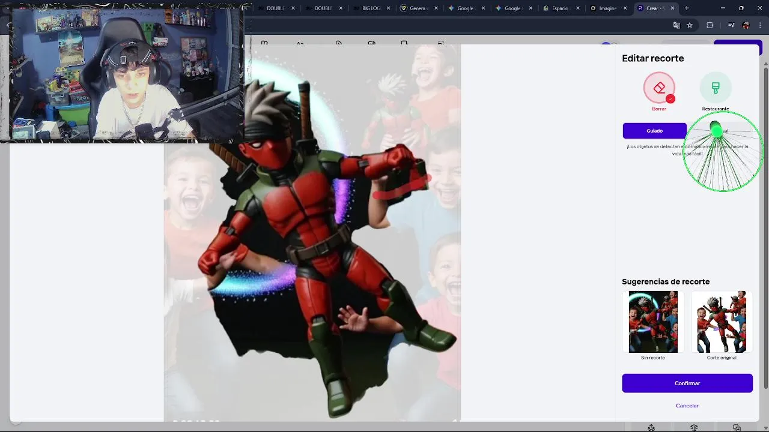Viewport: 769px width, 432px height.
Task: Switch to the Genera browser tab
Action: [418, 8]
